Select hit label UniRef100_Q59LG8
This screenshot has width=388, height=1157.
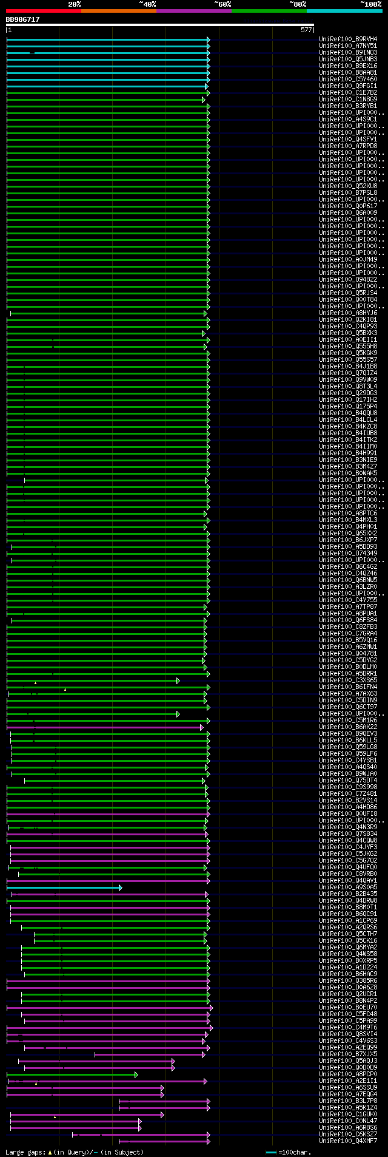348,747
